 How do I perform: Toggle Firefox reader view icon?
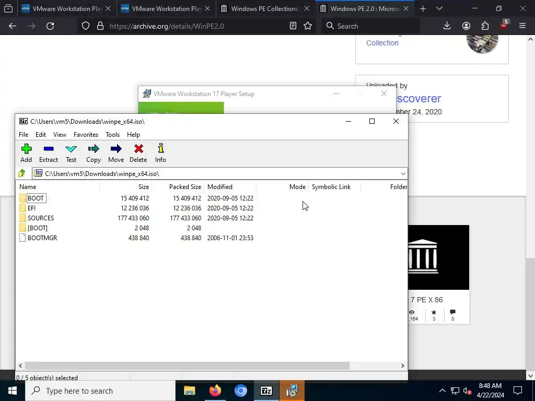click(x=293, y=26)
